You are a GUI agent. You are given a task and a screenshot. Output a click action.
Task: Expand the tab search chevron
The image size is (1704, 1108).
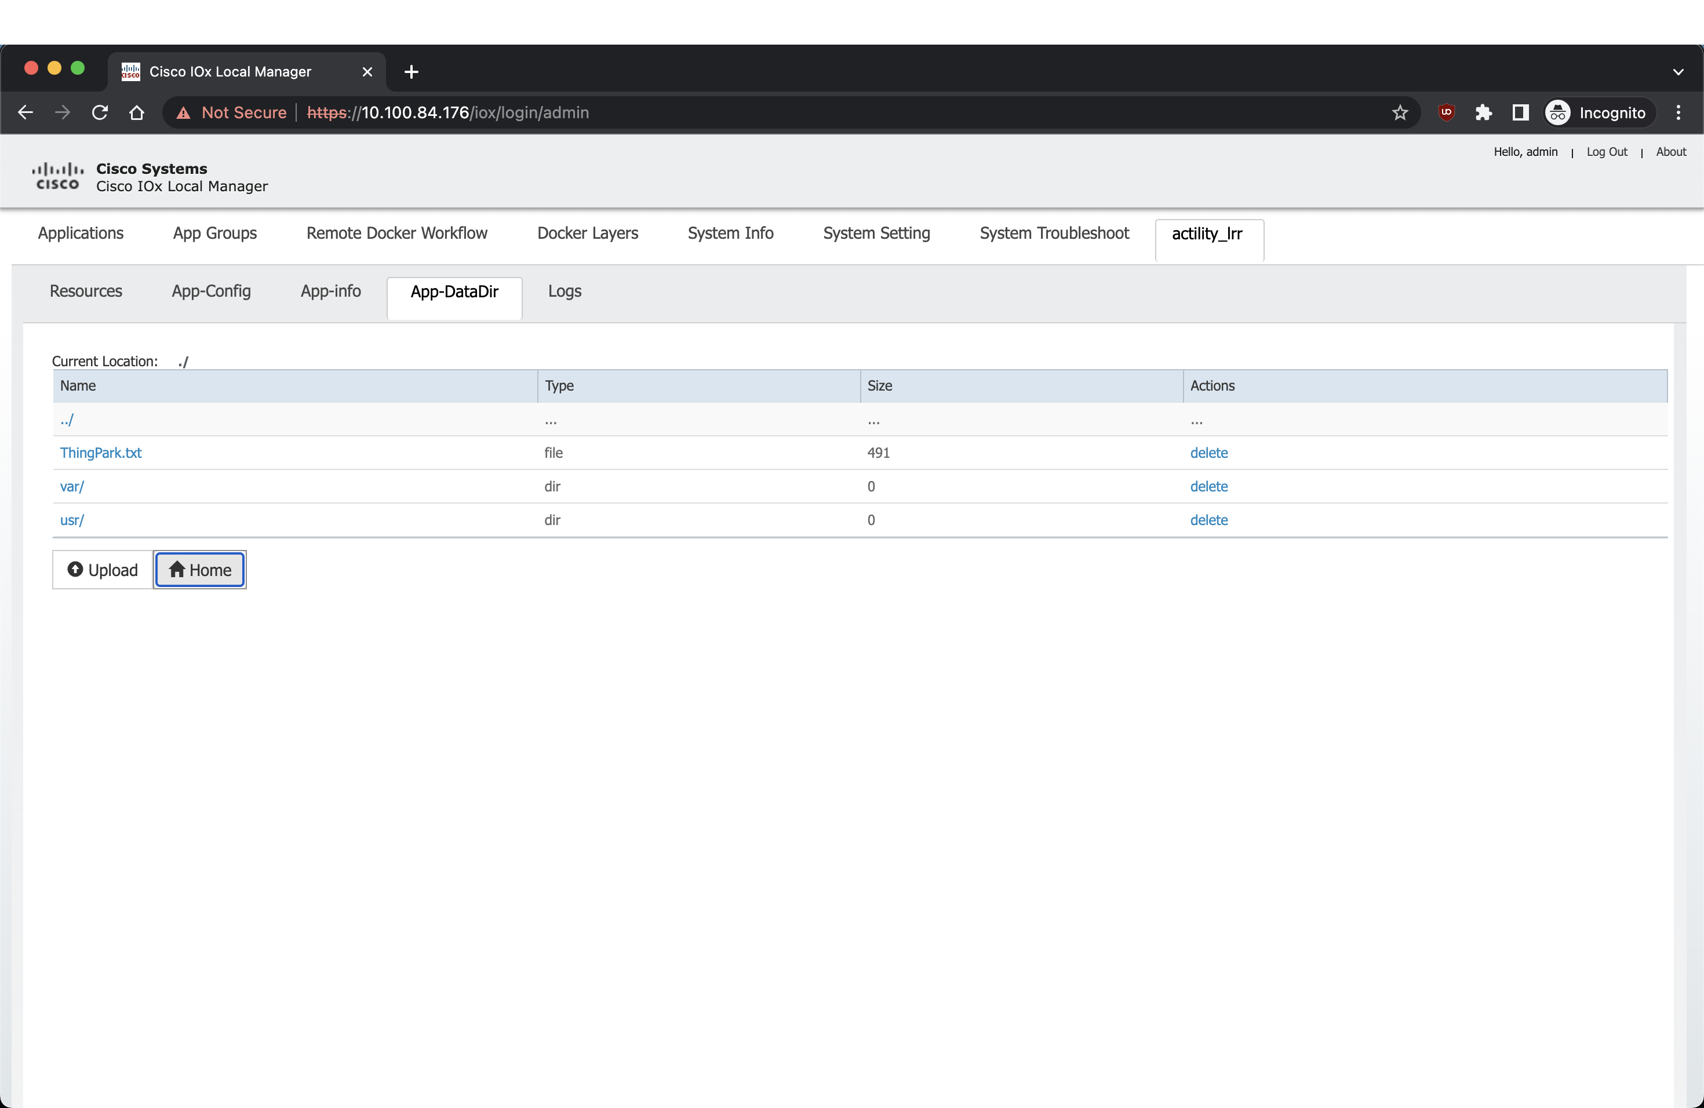(1677, 72)
